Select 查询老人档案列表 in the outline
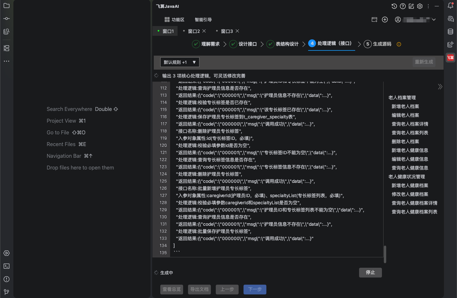 (x=410, y=133)
